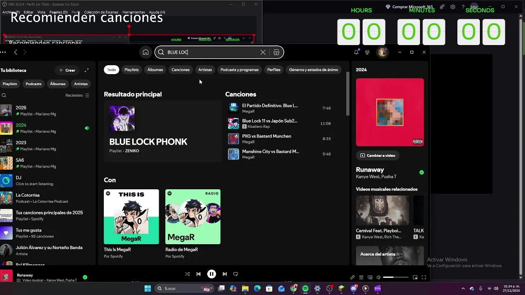Open the Browse icon in search bar
Image resolution: width=525 pixels, height=295 pixels.
276,52
